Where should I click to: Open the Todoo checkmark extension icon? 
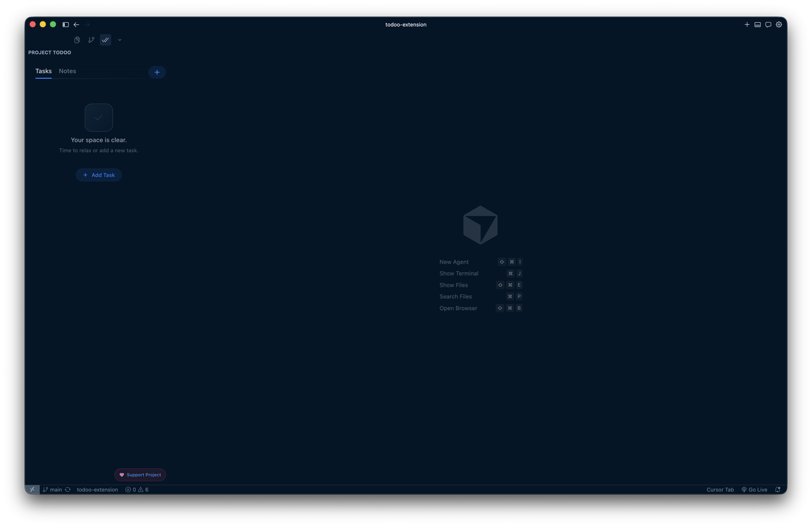pyautogui.click(x=105, y=39)
